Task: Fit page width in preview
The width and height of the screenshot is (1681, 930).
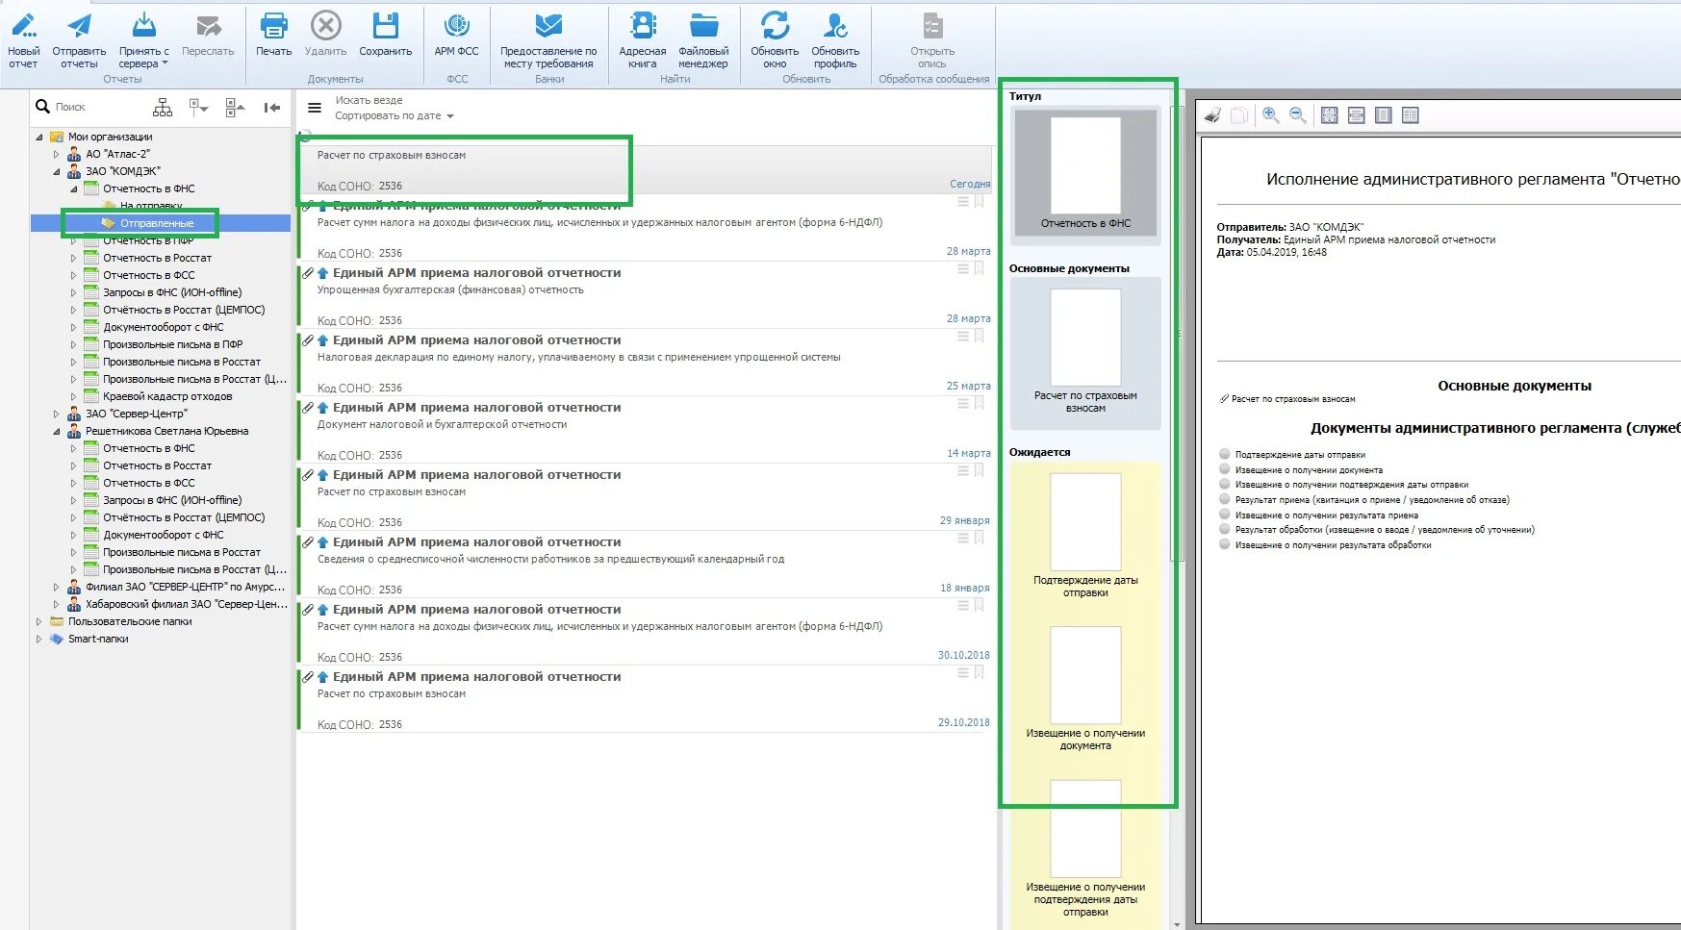Action: [x=1357, y=115]
